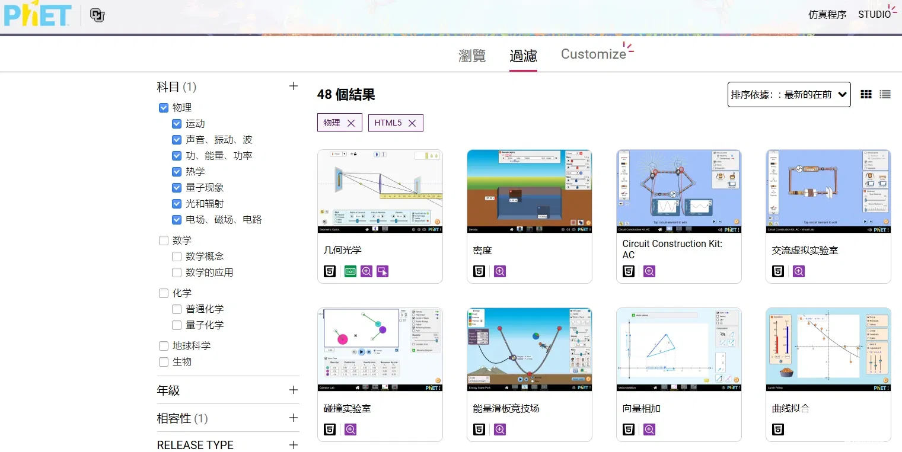Open the Customize tab

(x=593, y=54)
